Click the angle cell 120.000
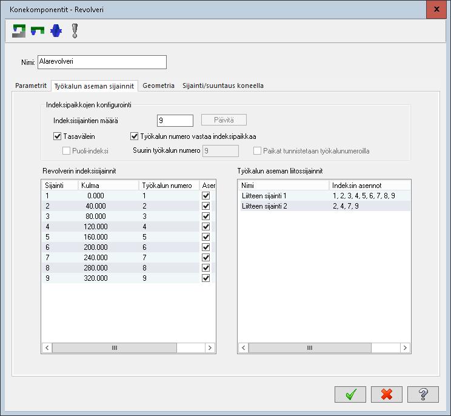Image resolution: width=451 pixels, height=416 pixels. coord(96,227)
